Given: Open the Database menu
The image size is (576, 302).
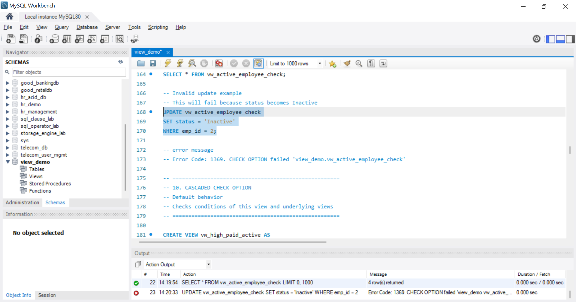Looking at the screenshot, I should click(x=87, y=27).
